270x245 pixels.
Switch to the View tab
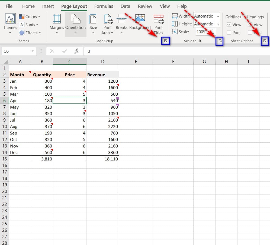(165, 6)
